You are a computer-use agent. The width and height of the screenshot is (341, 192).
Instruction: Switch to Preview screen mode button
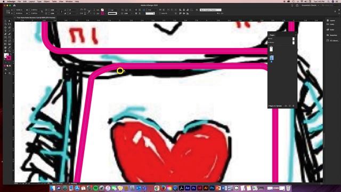pos(10,74)
